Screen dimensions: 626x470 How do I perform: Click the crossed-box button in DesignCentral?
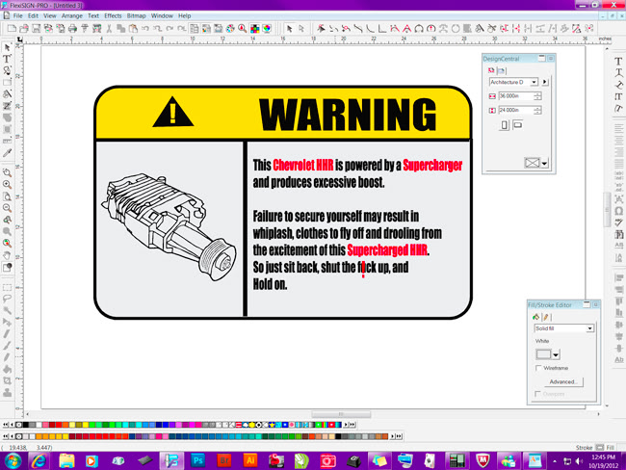pos(532,163)
